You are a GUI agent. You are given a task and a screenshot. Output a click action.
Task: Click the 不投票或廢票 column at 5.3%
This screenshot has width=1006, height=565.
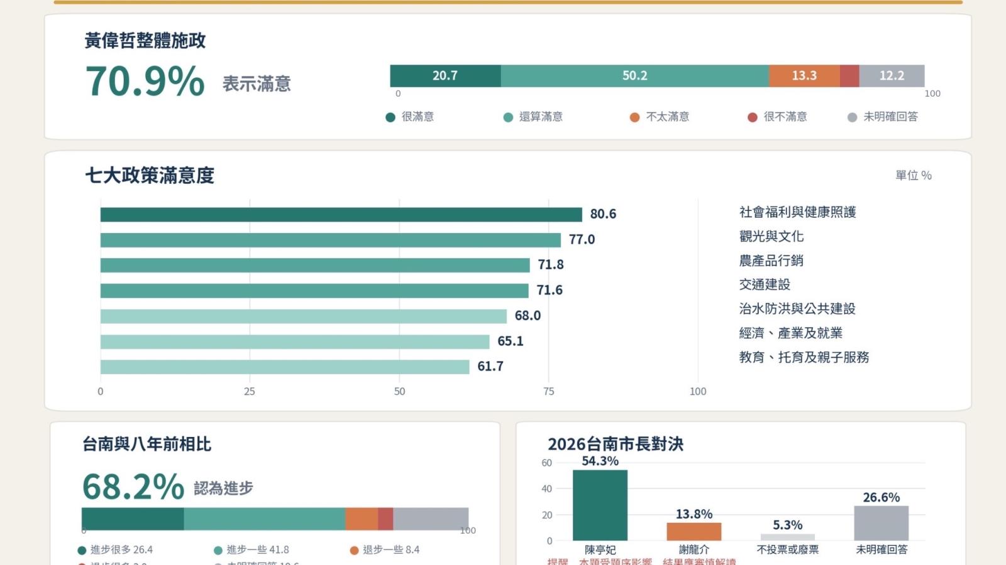point(788,537)
